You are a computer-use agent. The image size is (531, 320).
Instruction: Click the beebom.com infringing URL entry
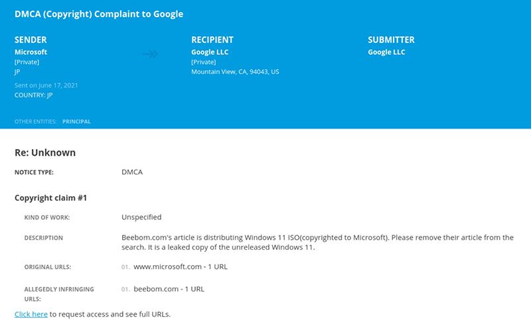(169, 289)
